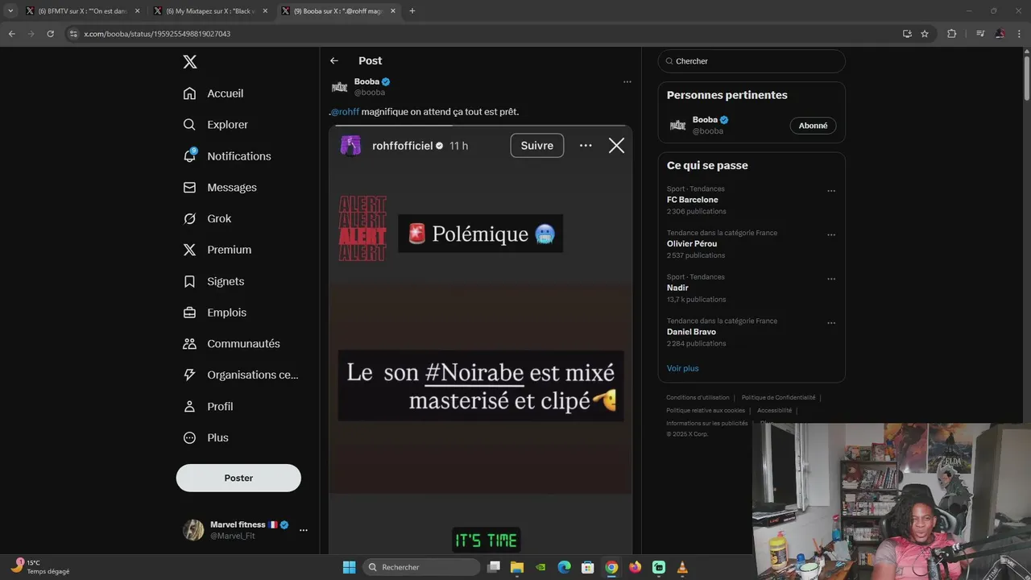Image resolution: width=1031 pixels, height=580 pixels.
Task: Open VLC from the taskbar
Action: pos(682,567)
